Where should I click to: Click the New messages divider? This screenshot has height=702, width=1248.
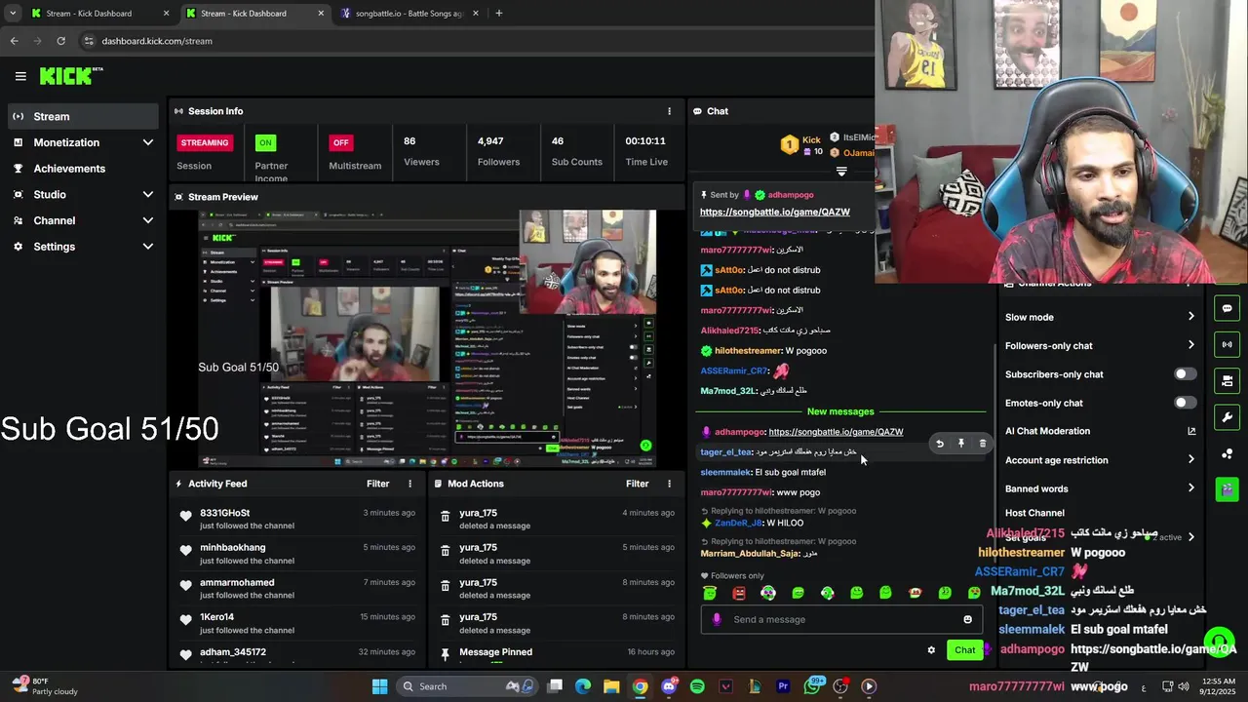[840, 411]
